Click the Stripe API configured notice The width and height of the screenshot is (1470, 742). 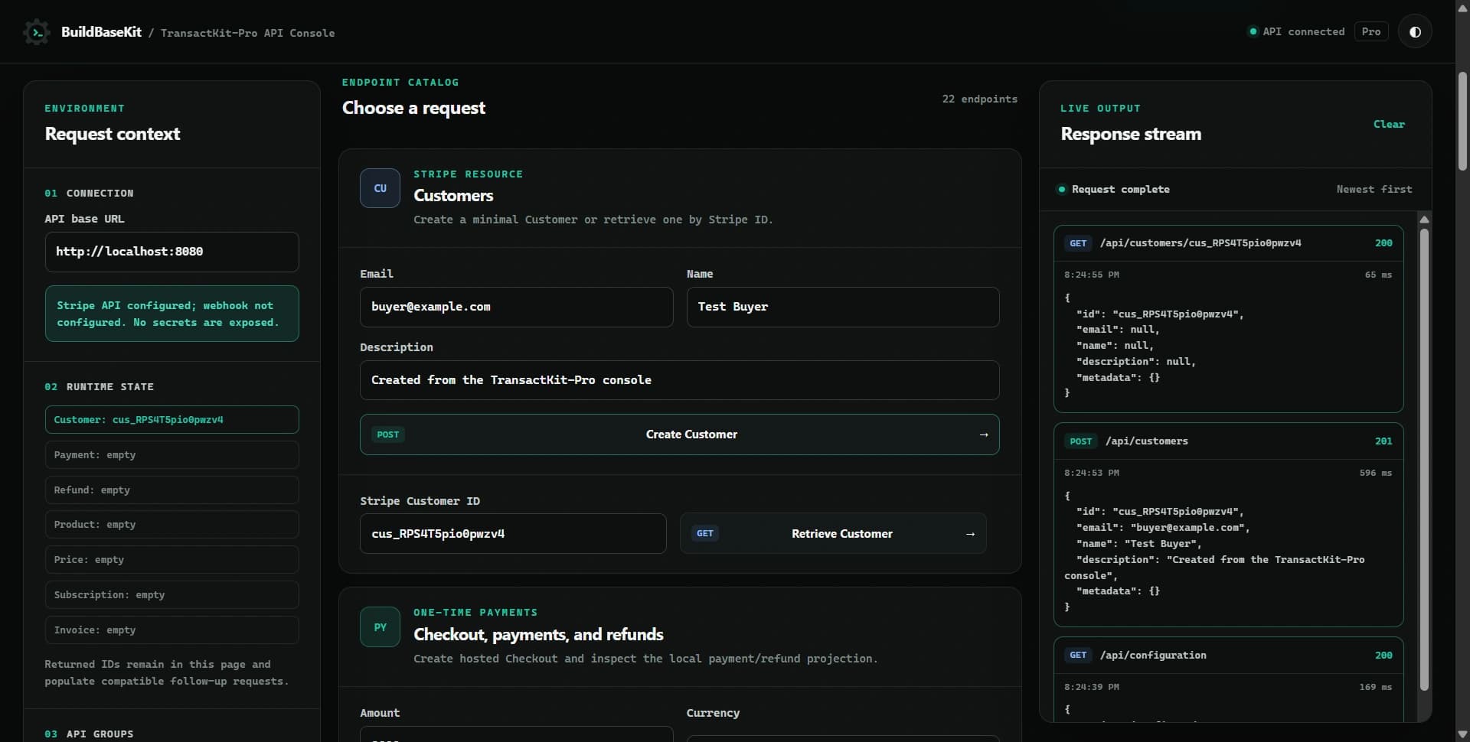click(x=171, y=314)
